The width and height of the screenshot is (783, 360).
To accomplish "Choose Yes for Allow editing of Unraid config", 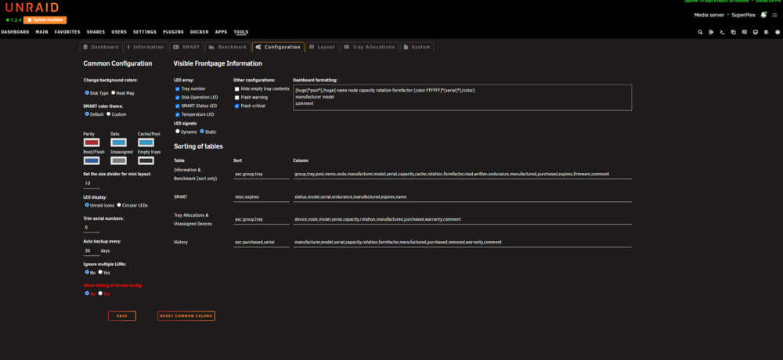I will [x=100, y=293].
